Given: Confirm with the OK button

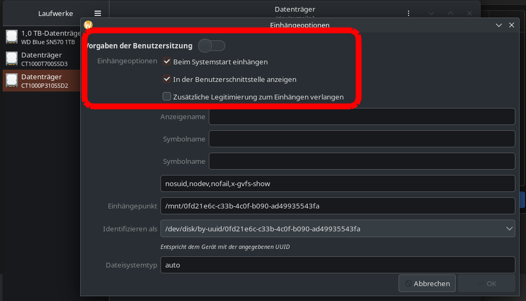Looking at the screenshot, I should coord(486,283).
